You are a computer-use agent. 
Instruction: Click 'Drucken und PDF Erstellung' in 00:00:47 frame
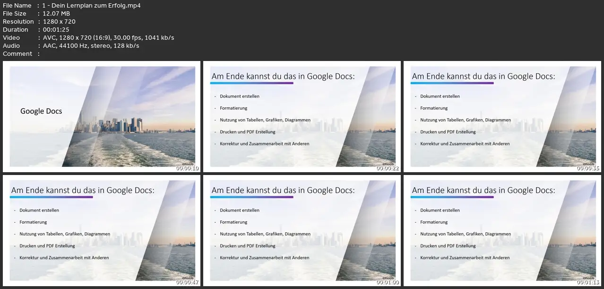pyautogui.click(x=47, y=246)
